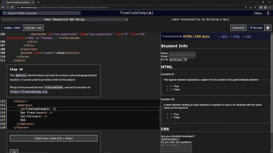Select True for Question #2

(171, 114)
